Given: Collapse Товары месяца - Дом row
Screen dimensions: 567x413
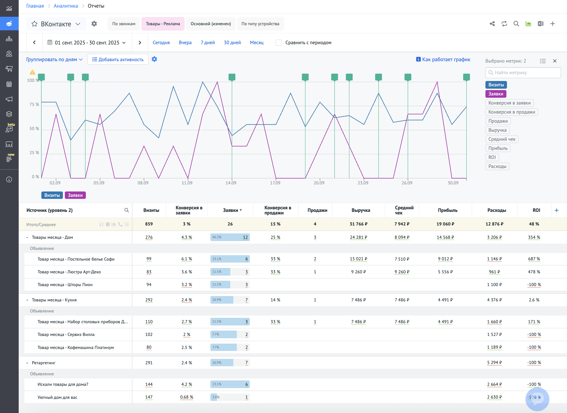Looking at the screenshot, I should click(x=27, y=237).
